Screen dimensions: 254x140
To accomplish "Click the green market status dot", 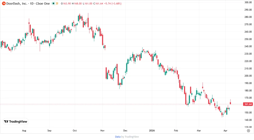I will (x=53, y=3).
